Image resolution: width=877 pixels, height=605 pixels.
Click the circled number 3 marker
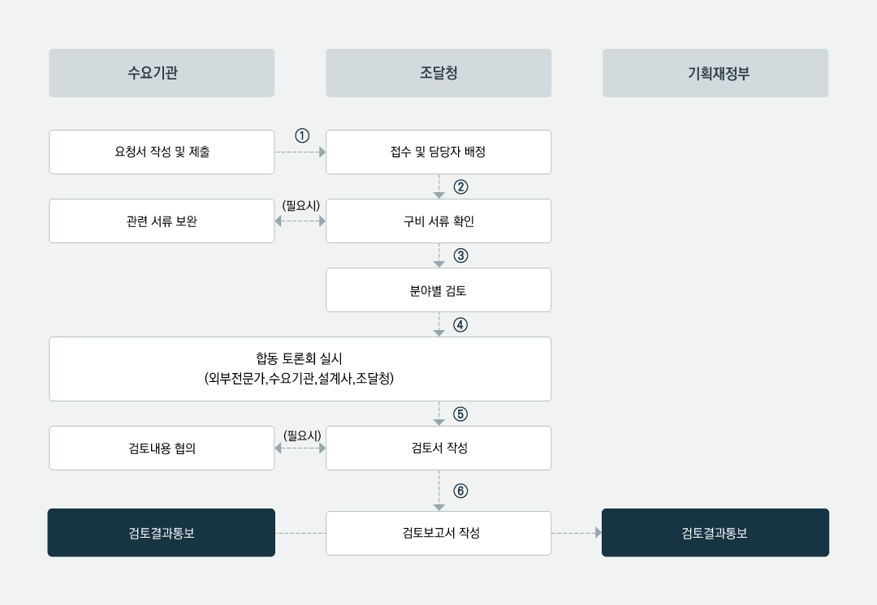click(460, 255)
